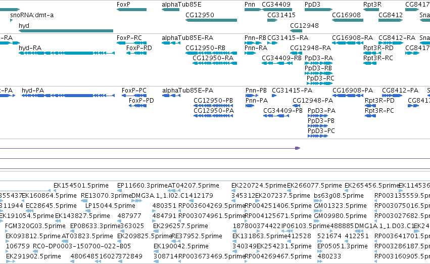Screen dimensions: 430x264
Task: Select the PpD3-RB transcript label
Action: (318, 68)
